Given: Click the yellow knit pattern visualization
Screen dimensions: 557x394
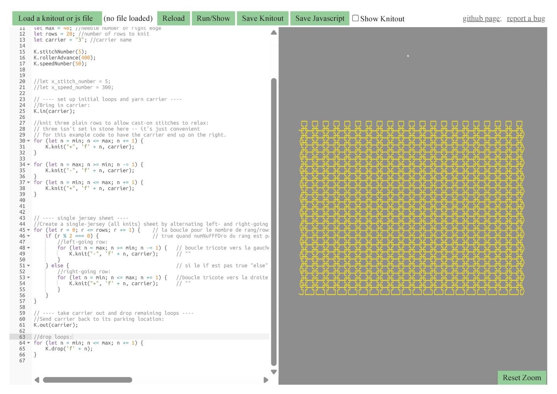Looking at the screenshot, I should [412, 208].
